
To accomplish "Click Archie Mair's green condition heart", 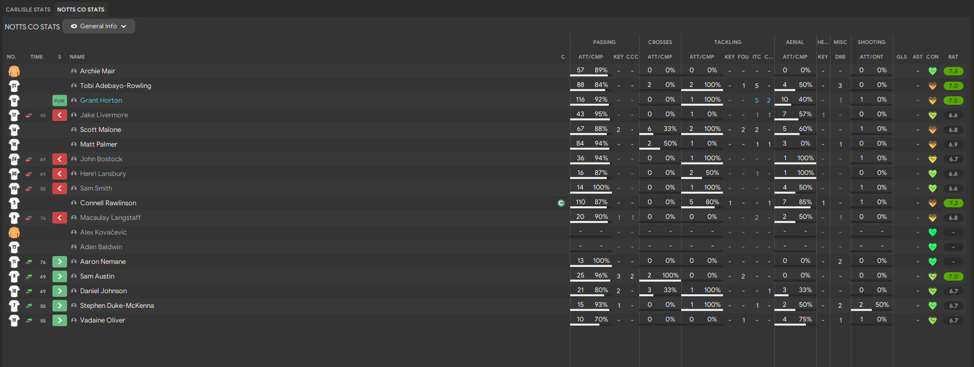I will 933,71.
